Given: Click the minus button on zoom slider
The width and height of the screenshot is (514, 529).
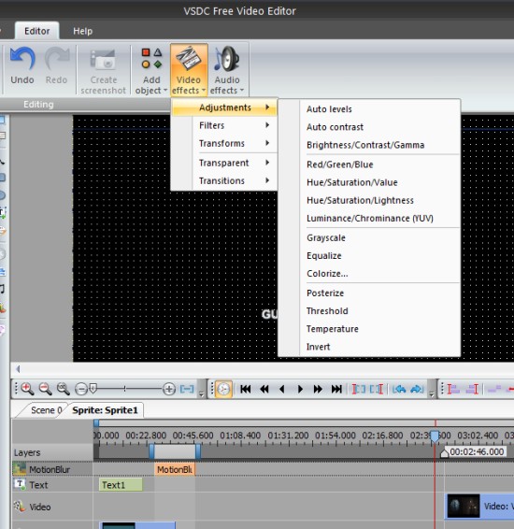Looking at the screenshot, I should coord(81,389).
